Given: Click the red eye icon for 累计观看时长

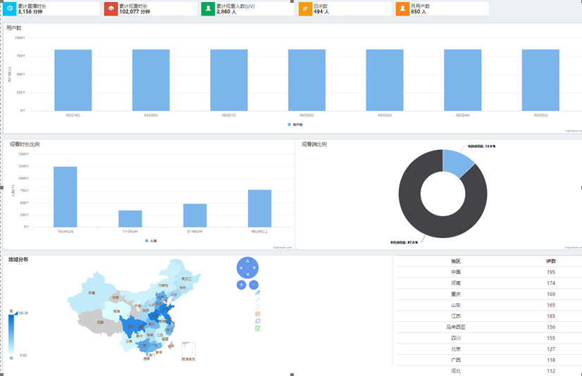Looking at the screenshot, I should point(111,8).
